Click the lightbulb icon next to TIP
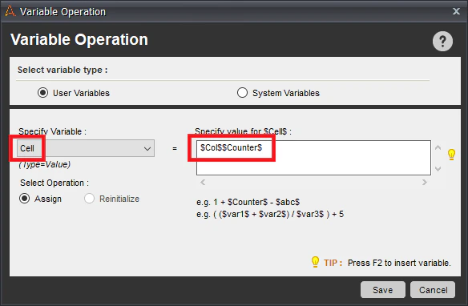468x306 pixels. [315, 262]
